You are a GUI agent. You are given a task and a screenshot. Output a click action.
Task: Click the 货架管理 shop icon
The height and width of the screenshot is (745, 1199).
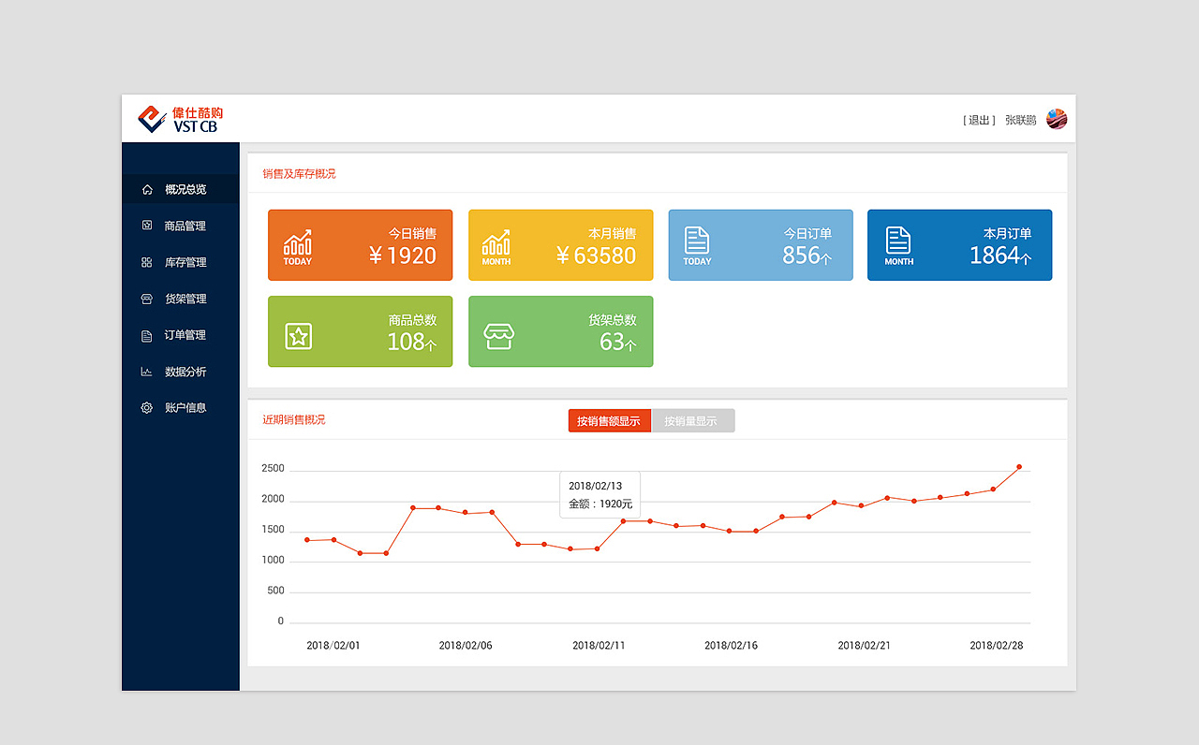pyautogui.click(x=147, y=299)
